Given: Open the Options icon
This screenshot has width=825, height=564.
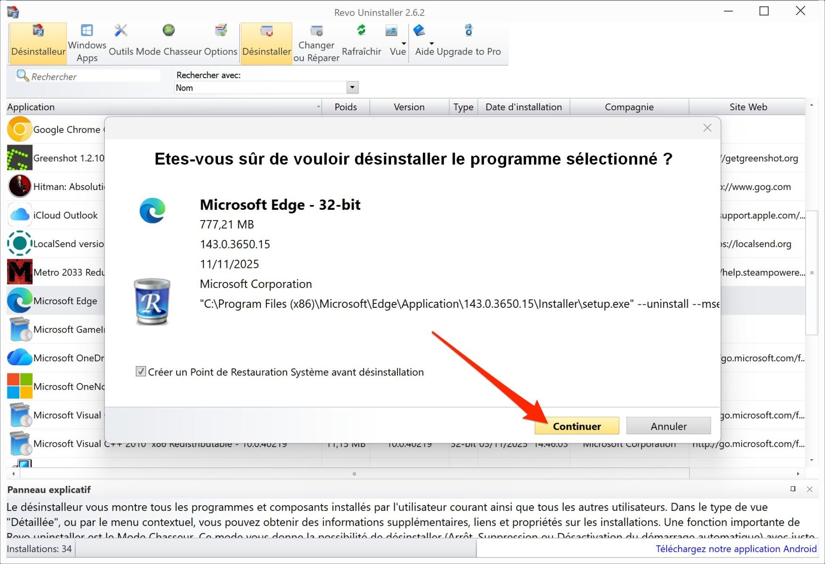Looking at the screenshot, I should pos(222,30).
